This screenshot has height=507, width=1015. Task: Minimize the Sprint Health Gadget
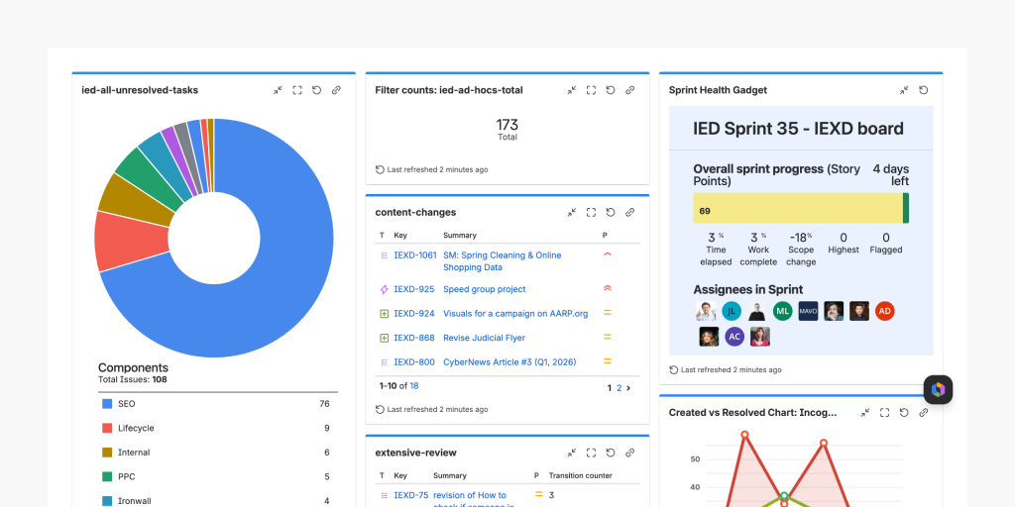point(904,90)
